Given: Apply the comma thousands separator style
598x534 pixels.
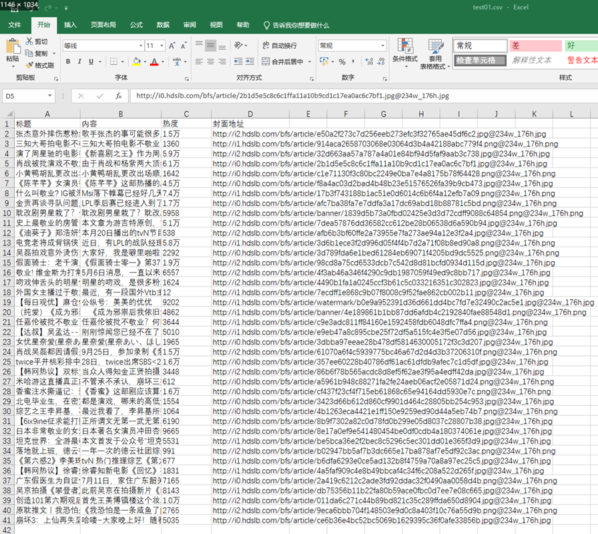Looking at the screenshot, I should click(353, 61).
